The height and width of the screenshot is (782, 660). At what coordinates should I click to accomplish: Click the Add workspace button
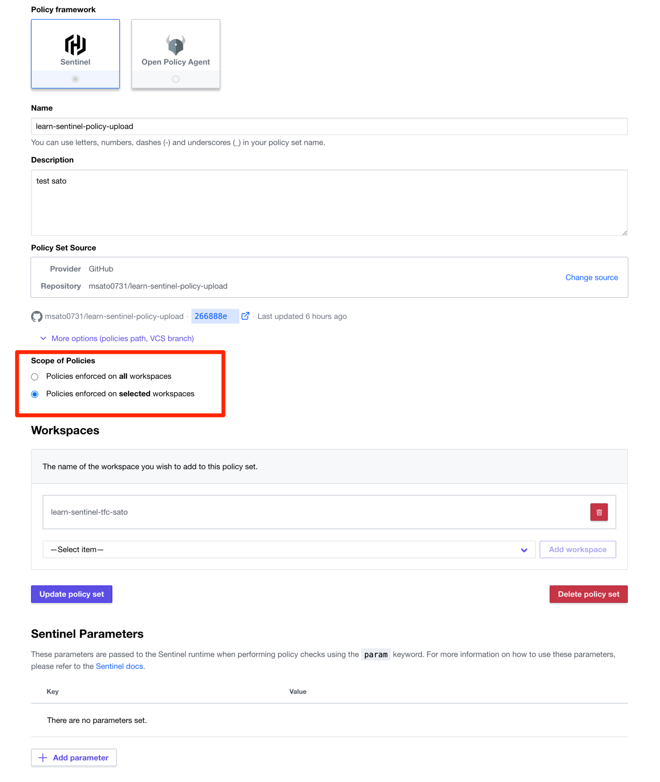click(x=577, y=550)
